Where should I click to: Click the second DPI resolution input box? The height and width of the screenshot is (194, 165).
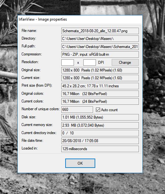pos(89,63)
